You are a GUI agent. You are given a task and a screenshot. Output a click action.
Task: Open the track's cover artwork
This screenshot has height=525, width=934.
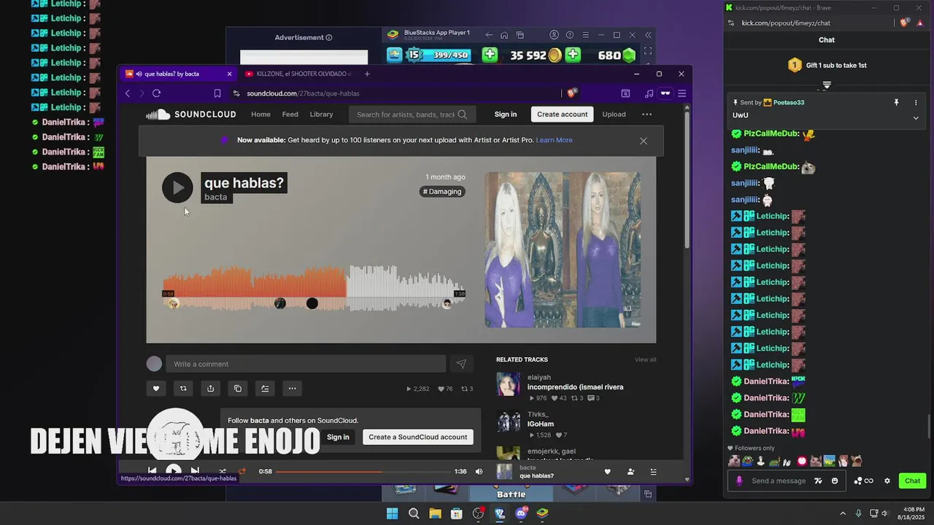pyautogui.click(x=563, y=250)
